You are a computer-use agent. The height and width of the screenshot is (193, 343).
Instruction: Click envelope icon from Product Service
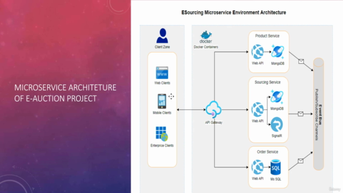click(x=301, y=61)
